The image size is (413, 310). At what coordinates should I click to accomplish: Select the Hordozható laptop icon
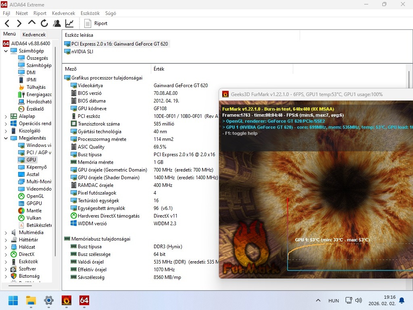(21, 102)
